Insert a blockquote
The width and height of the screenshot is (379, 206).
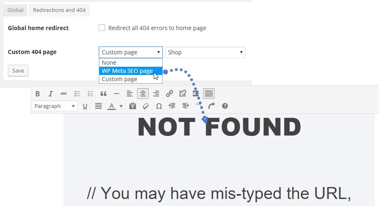pos(103,94)
